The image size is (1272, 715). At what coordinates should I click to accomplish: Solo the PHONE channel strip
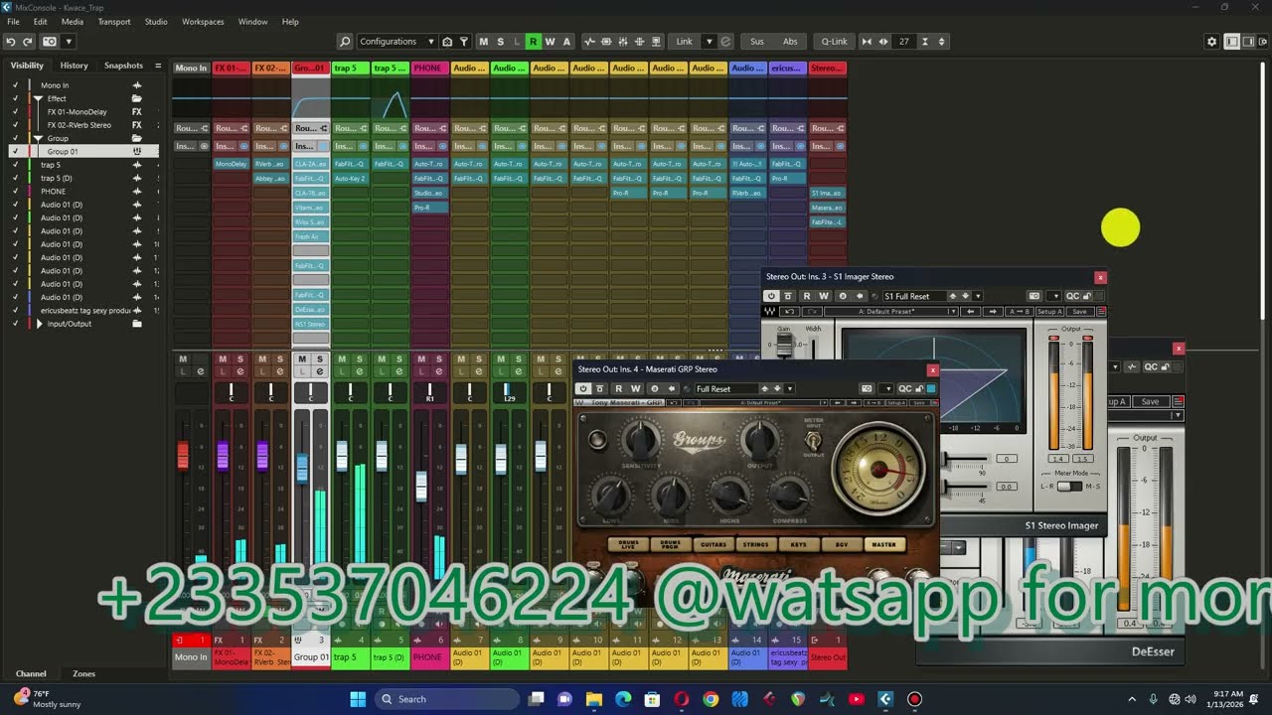(x=438, y=358)
